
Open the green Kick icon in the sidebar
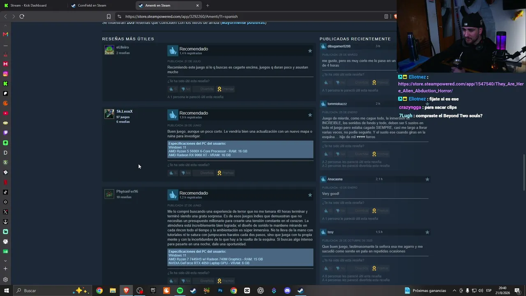point(5,84)
